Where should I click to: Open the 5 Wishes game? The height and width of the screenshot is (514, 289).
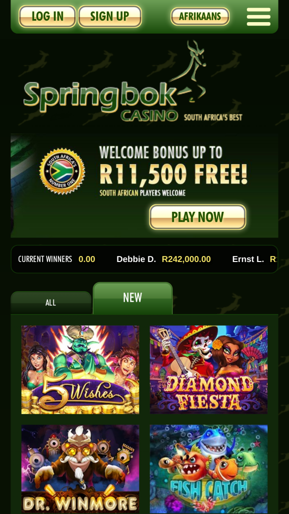pos(80,369)
